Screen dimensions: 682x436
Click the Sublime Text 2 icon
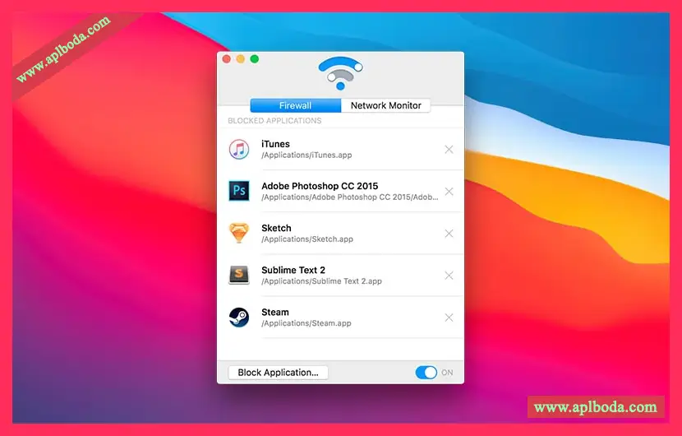point(238,276)
